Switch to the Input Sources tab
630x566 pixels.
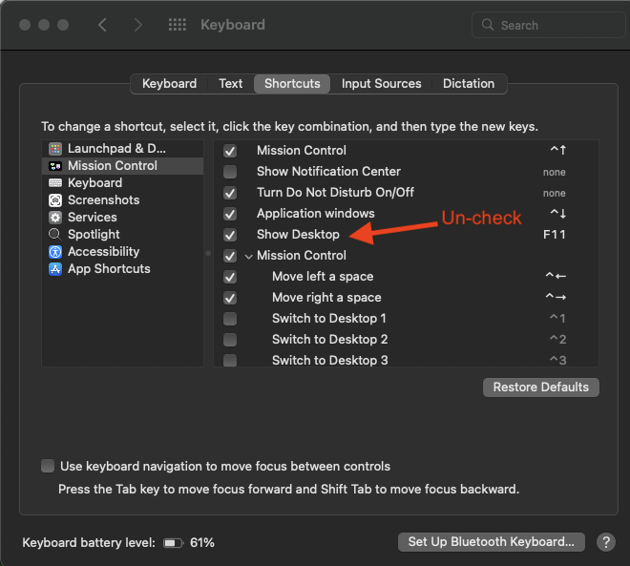point(381,84)
